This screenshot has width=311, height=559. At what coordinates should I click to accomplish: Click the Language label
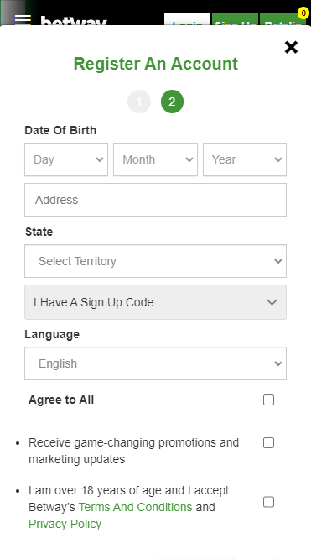coord(52,334)
